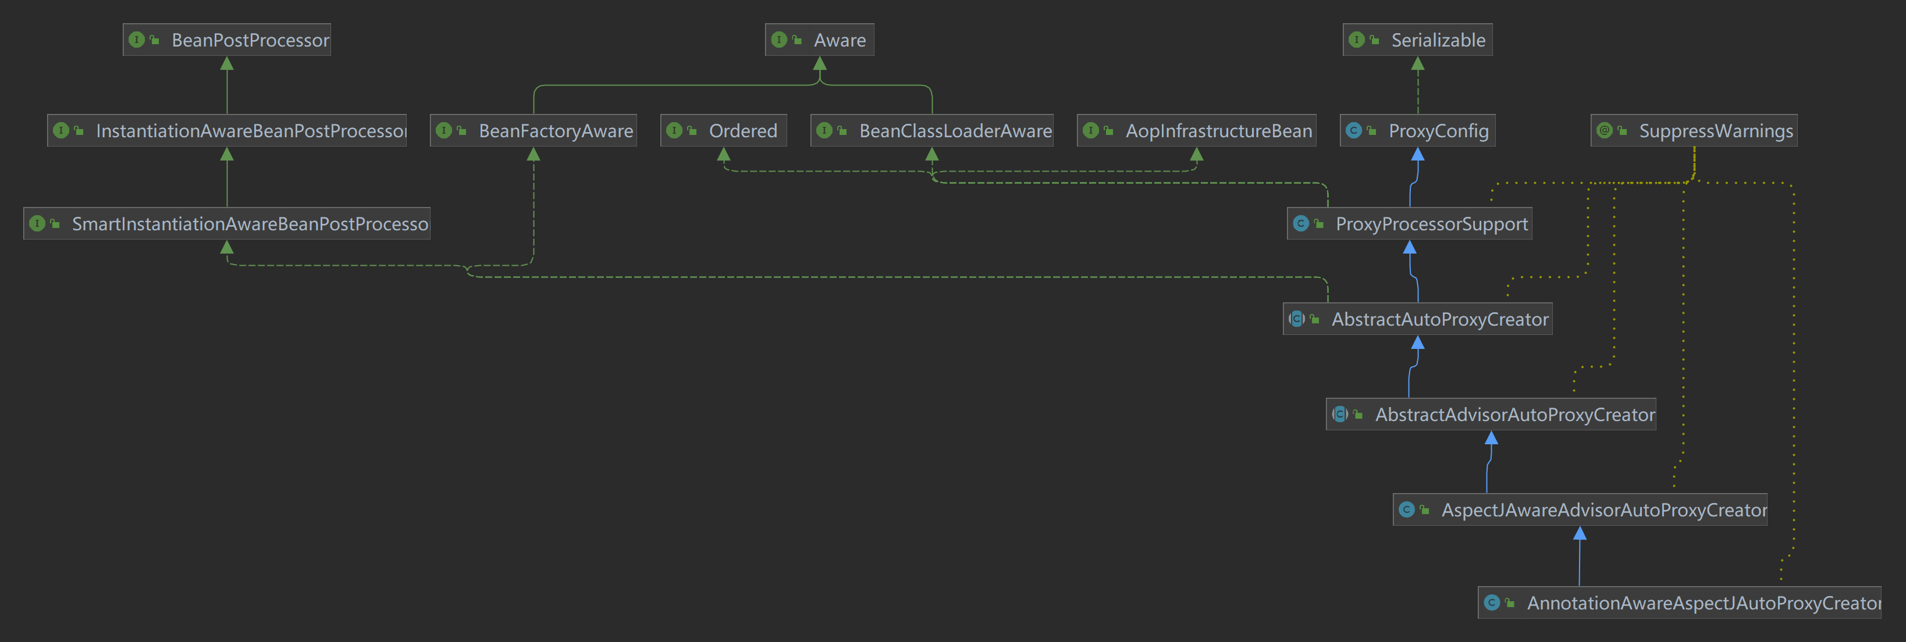Toggle the pin marker on BeanFactoryAware node
Image resolution: width=1906 pixels, height=642 pixels.
[x=463, y=130]
